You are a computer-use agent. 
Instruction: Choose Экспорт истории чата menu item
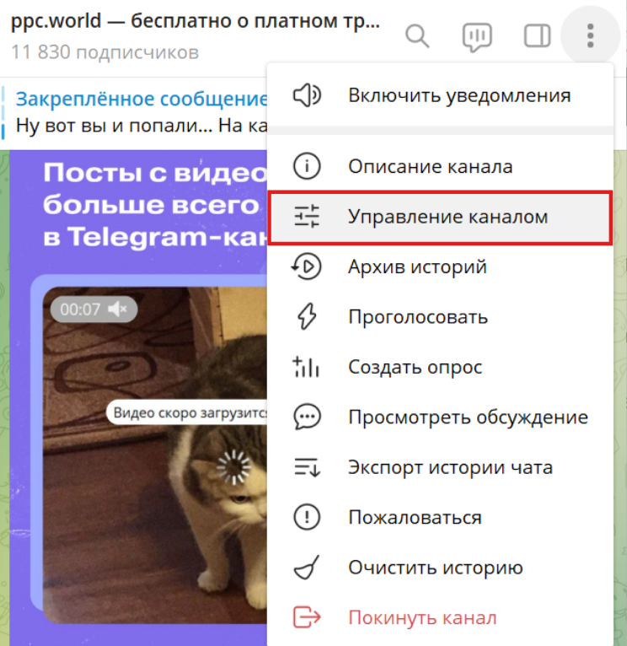[x=441, y=467]
